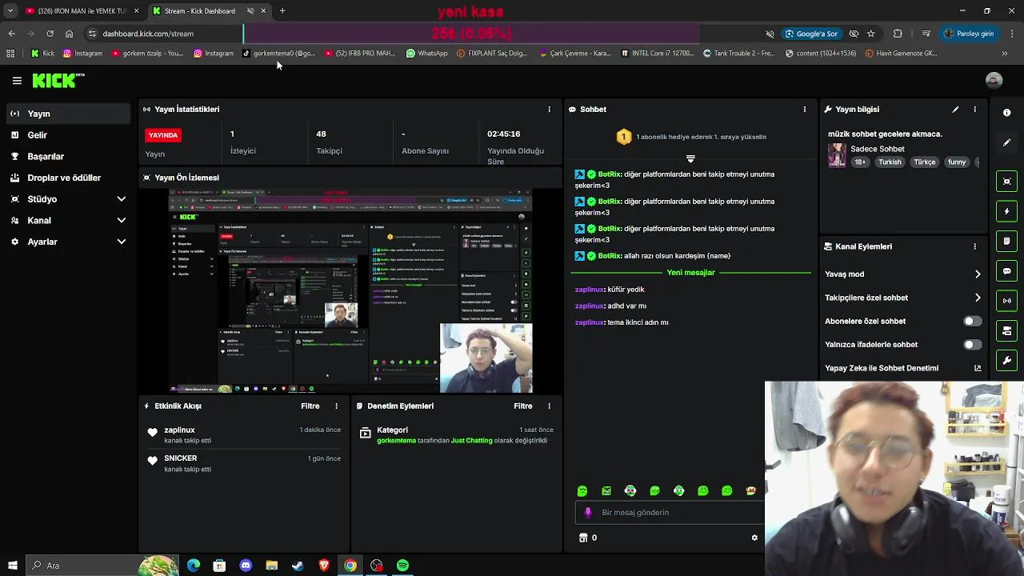Viewport: 1024px width, 576px height.
Task: Open Etkinlik Akışı panel three-dot menu
Action: (x=336, y=406)
